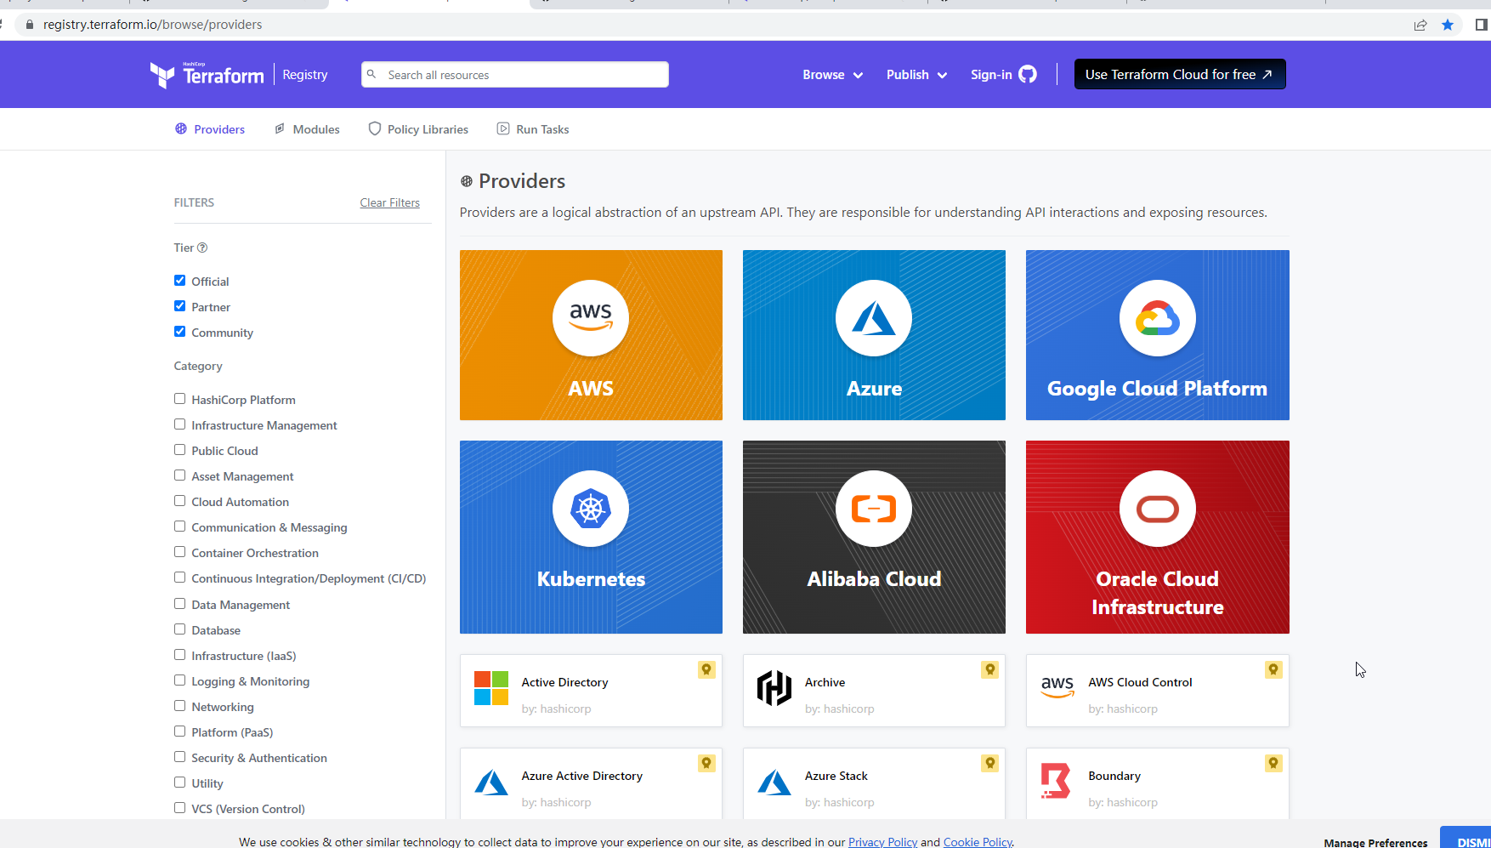
Task: Click official badge on Active Directory card
Action: [706, 670]
